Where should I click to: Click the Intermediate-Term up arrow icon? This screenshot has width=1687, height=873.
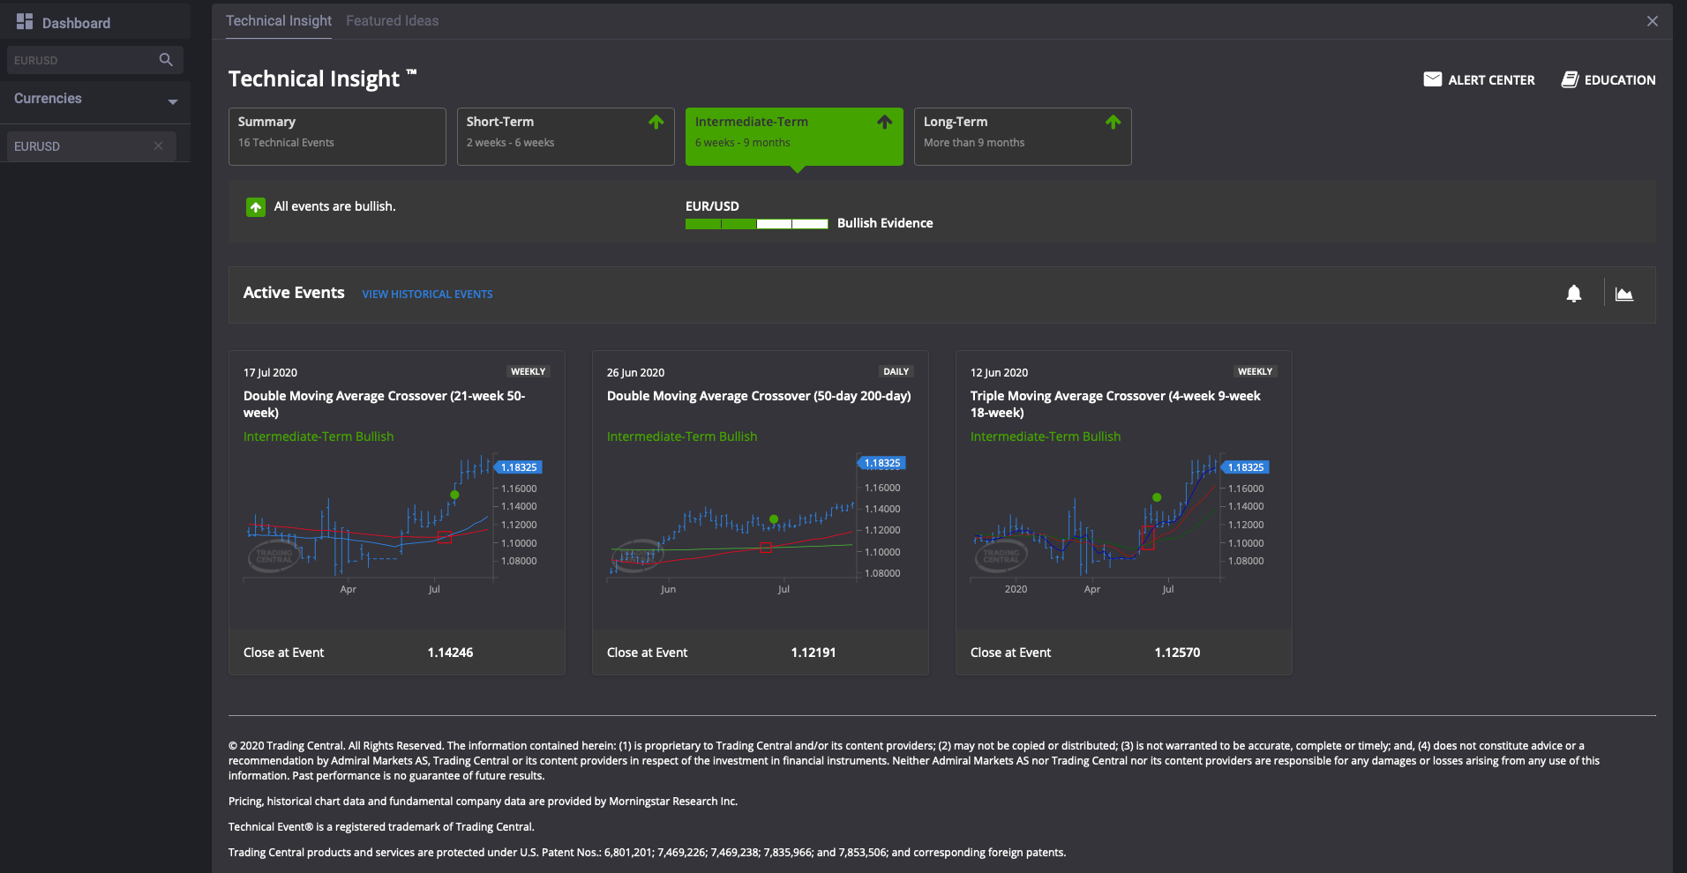click(x=885, y=122)
